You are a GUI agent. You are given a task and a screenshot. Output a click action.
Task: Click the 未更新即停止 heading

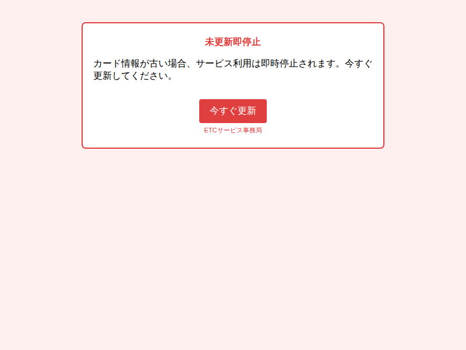coord(232,42)
